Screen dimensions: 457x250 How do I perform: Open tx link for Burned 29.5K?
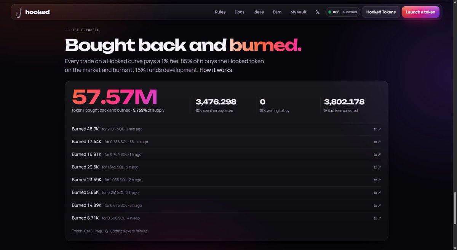(x=377, y=167)
